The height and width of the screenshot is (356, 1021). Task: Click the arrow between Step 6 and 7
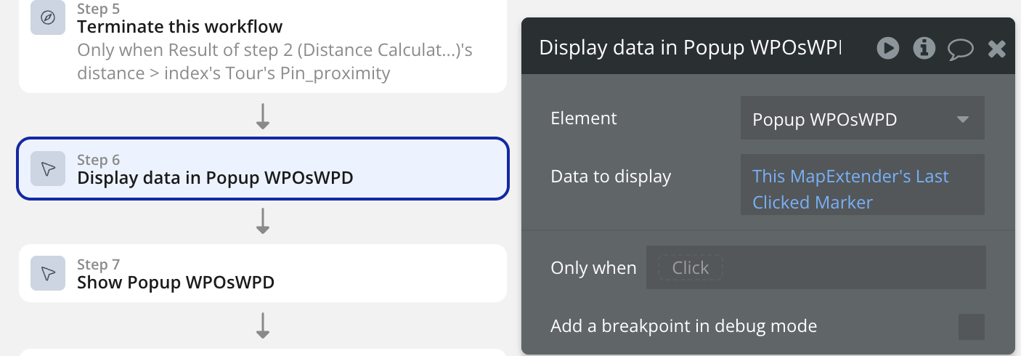(263, 221)
